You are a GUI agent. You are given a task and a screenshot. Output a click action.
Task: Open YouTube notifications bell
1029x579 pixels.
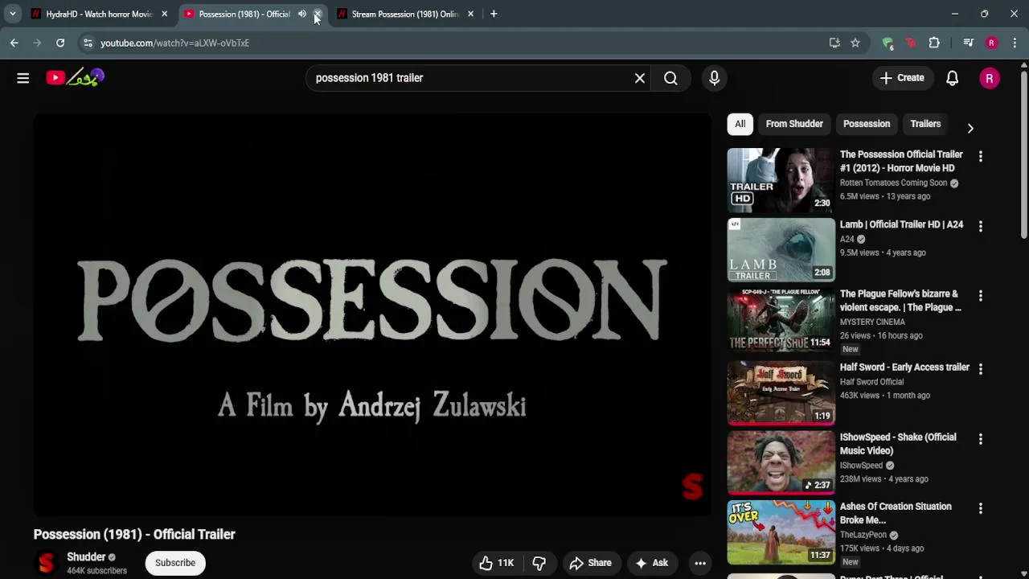point(952,78)
